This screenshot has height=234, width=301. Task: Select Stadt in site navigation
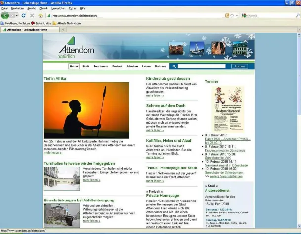[86, 66]
